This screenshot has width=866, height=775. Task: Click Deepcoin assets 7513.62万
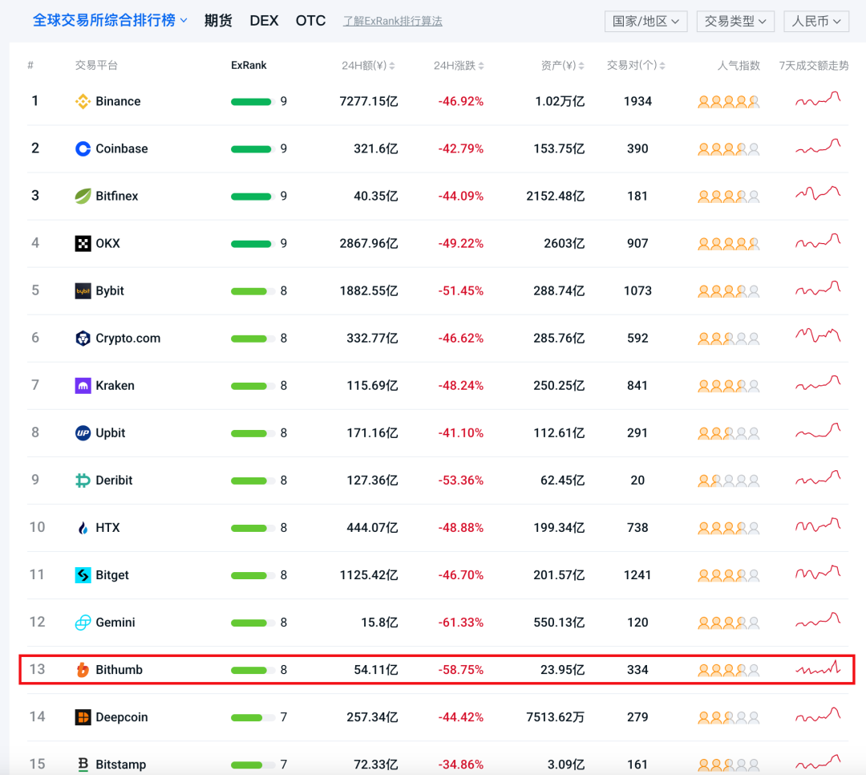[x=555, y=717]
